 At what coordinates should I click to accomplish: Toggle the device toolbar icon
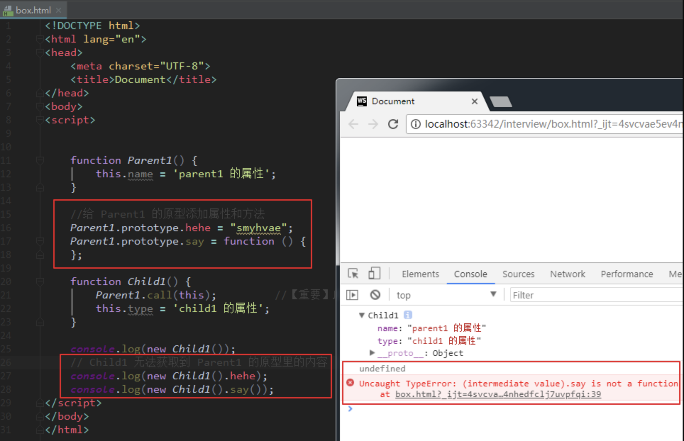(374, 274)
